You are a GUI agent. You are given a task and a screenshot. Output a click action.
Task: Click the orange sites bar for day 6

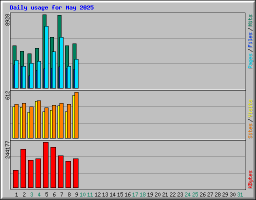point(54,121)
